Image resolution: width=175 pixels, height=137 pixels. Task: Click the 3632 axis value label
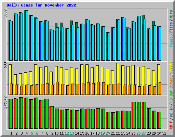pos(5,13)
